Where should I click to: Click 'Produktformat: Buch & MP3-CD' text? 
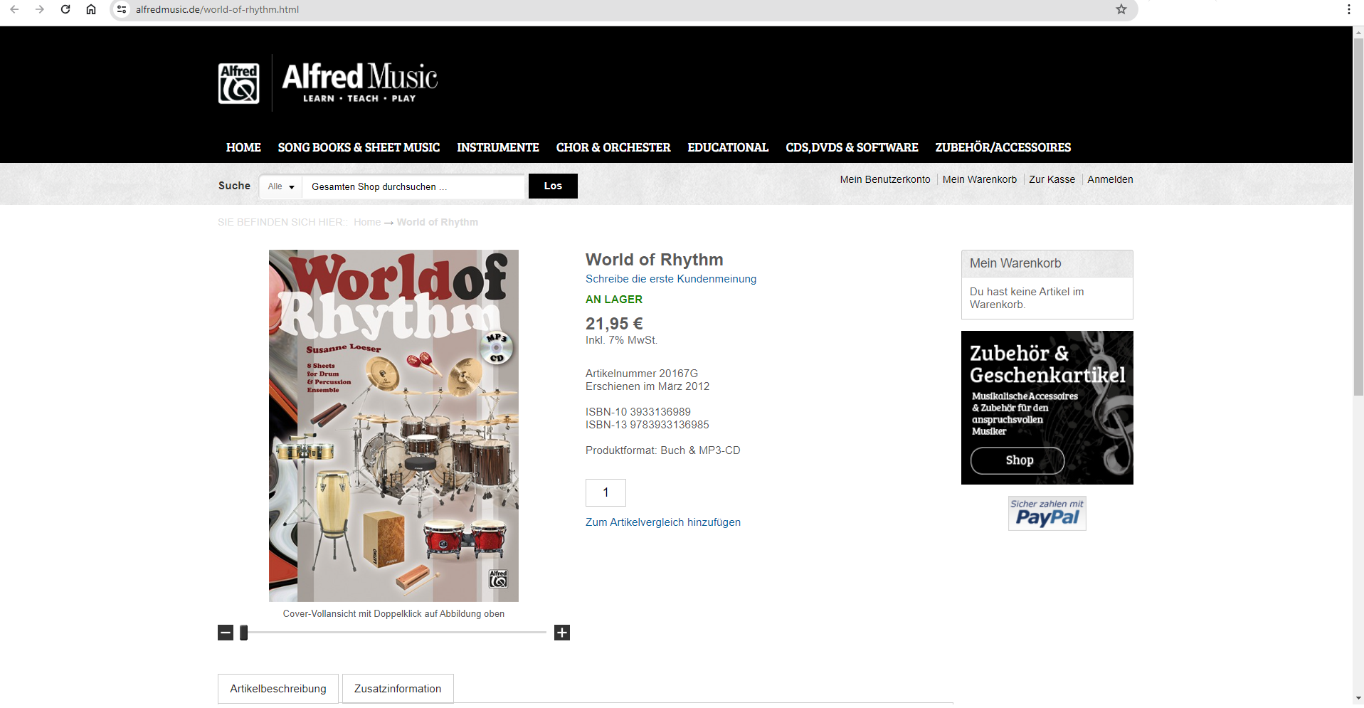[663, 450]
